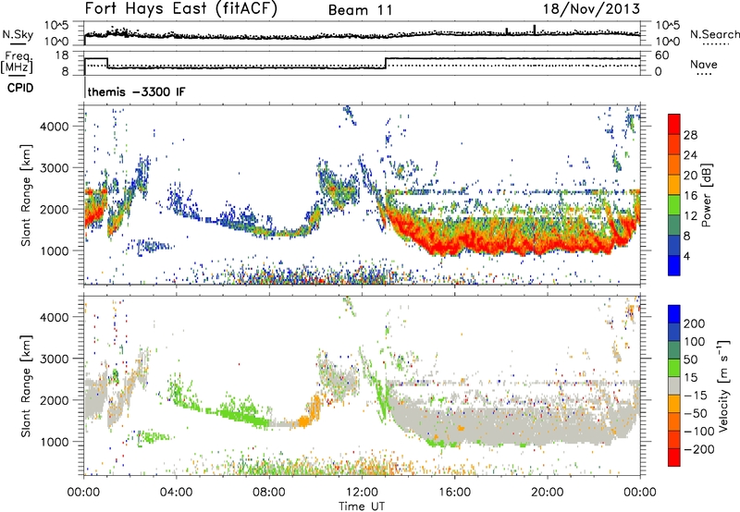
Task: Click the '50' tick on Velocity colorbar
Action: click(x=690, y=360)
